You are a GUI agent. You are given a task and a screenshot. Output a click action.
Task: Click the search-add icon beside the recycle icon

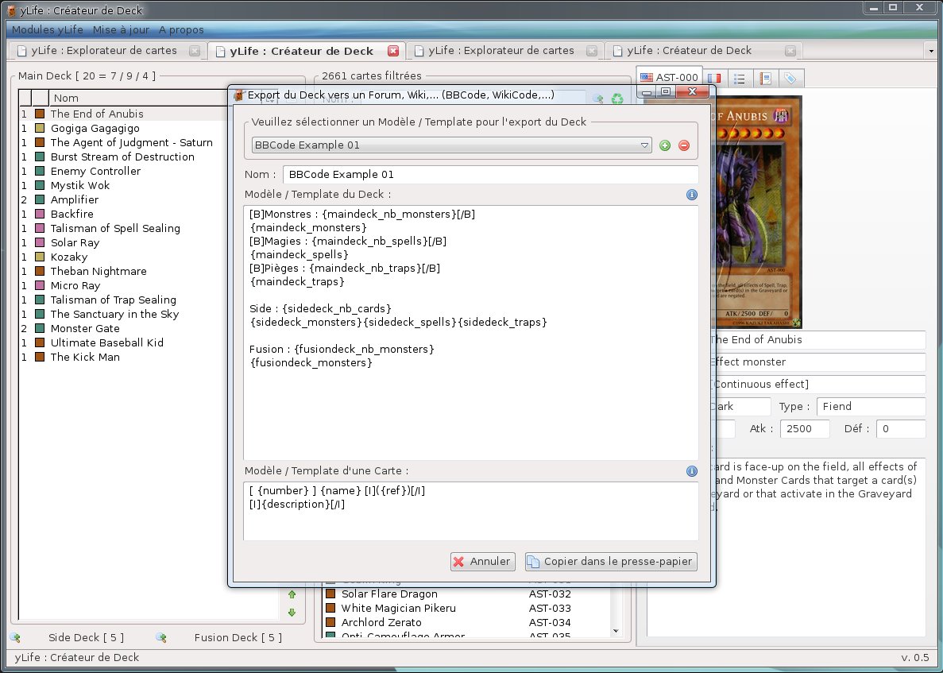point(597,99)
